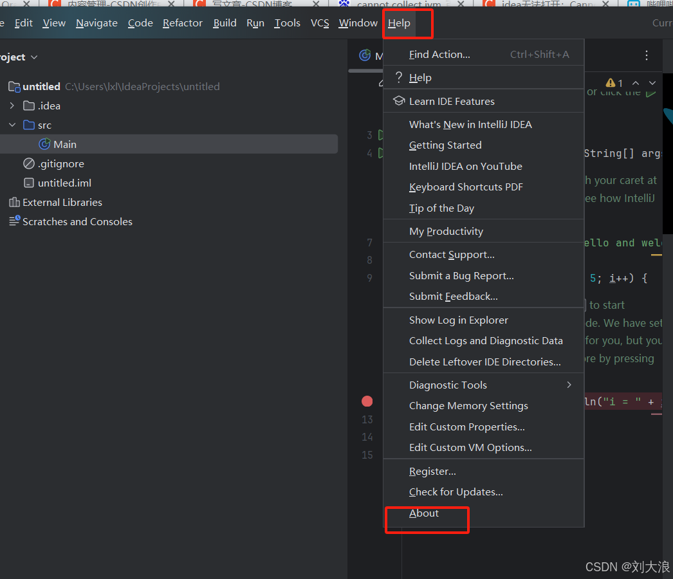The width and height of the screenshot is (673, 579).
Task: Select Find Action... menu entry
Action: coord(484,55)
